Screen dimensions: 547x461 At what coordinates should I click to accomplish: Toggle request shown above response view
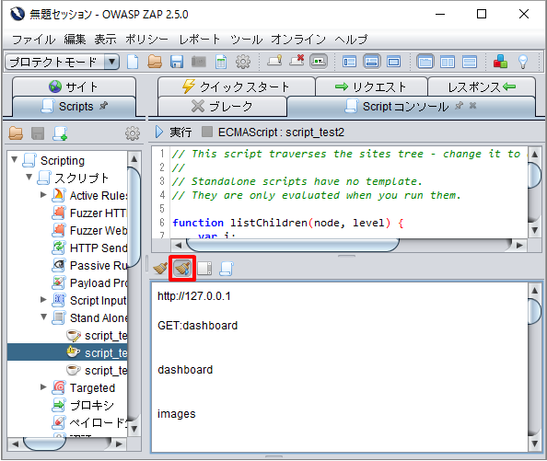click(470, 62)
